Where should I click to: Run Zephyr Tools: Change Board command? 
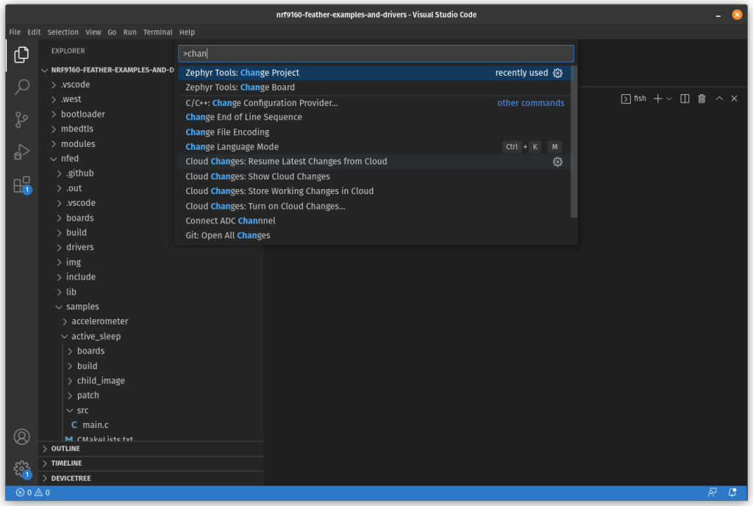[376, 88]
